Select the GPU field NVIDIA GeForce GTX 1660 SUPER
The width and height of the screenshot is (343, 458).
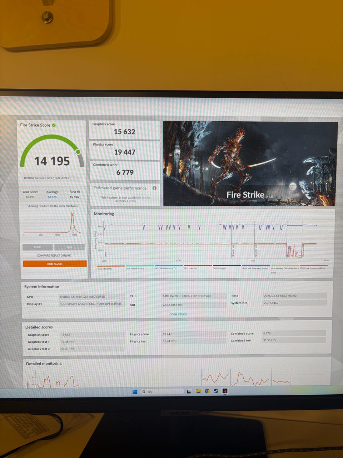pos(92,297)
